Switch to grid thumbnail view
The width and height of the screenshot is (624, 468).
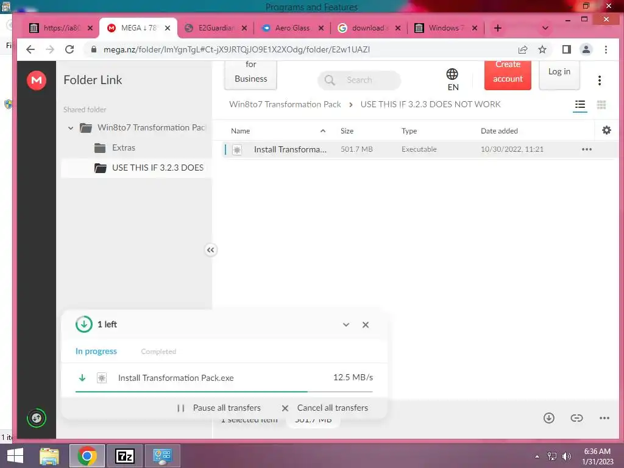click(x=601, y=105)
